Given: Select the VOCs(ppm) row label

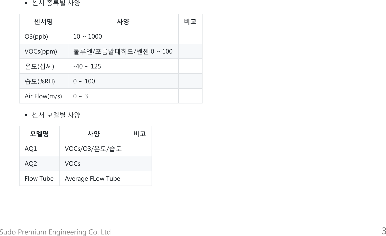Looking at the screenshot, I should pos(41,51).
